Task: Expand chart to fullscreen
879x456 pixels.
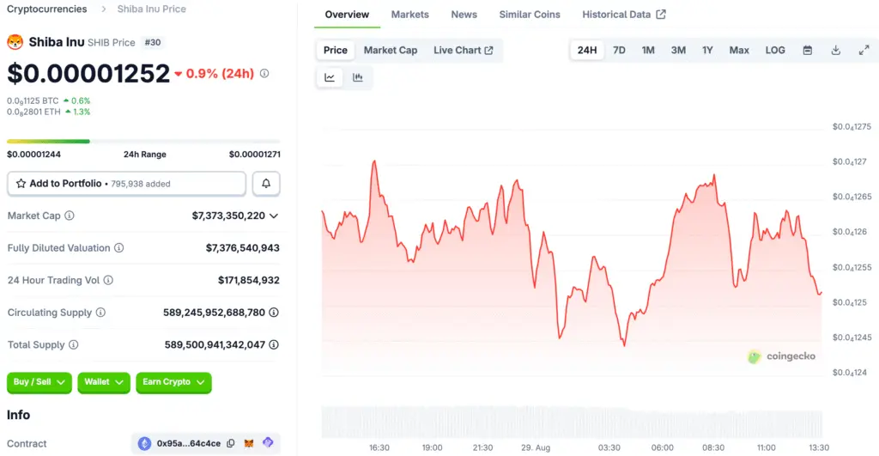Action: pyautogui.click(x=864, y=50)
